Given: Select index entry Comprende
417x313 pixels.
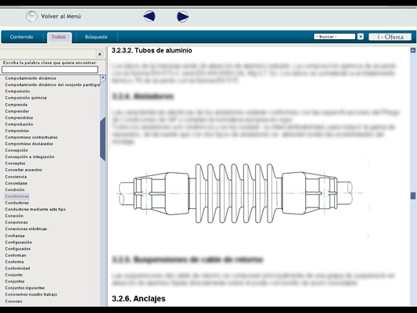Looking at the screenshot, I should point(16,105).
